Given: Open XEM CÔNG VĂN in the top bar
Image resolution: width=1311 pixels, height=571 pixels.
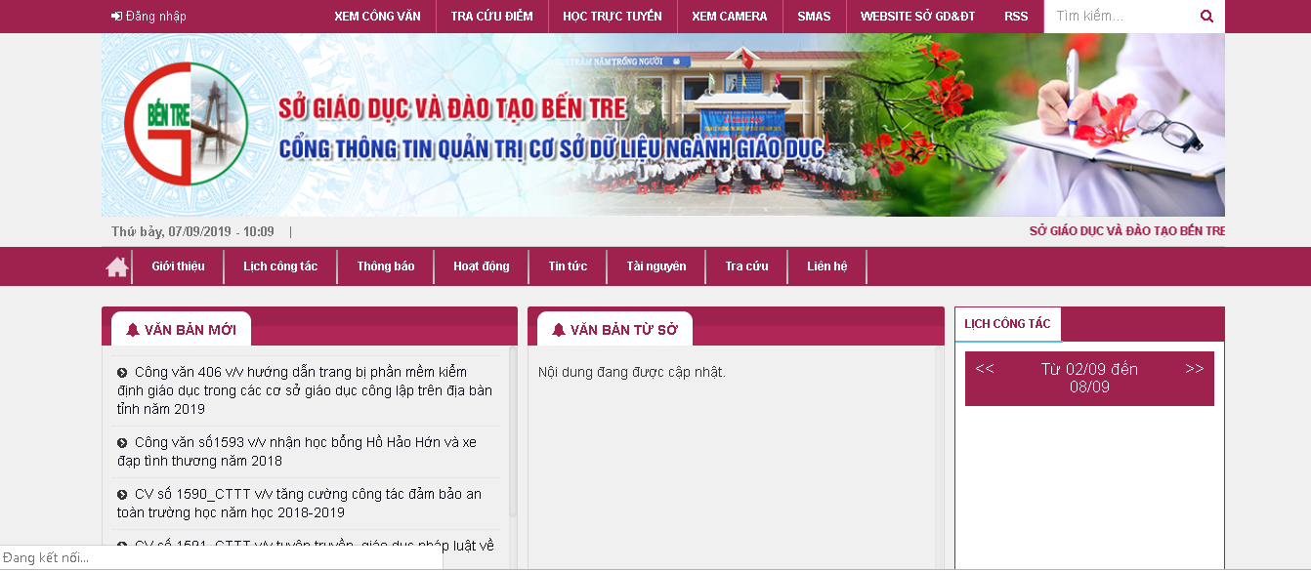Looking at the screenshot, I should (377, 17).
